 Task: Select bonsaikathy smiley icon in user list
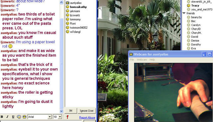point(68,7)
